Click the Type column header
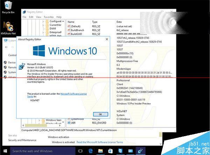Image resolution: width=210 pixels, height=155 pixels. coord(95,22)
